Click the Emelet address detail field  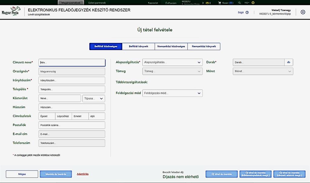click(x=80, y=116)
